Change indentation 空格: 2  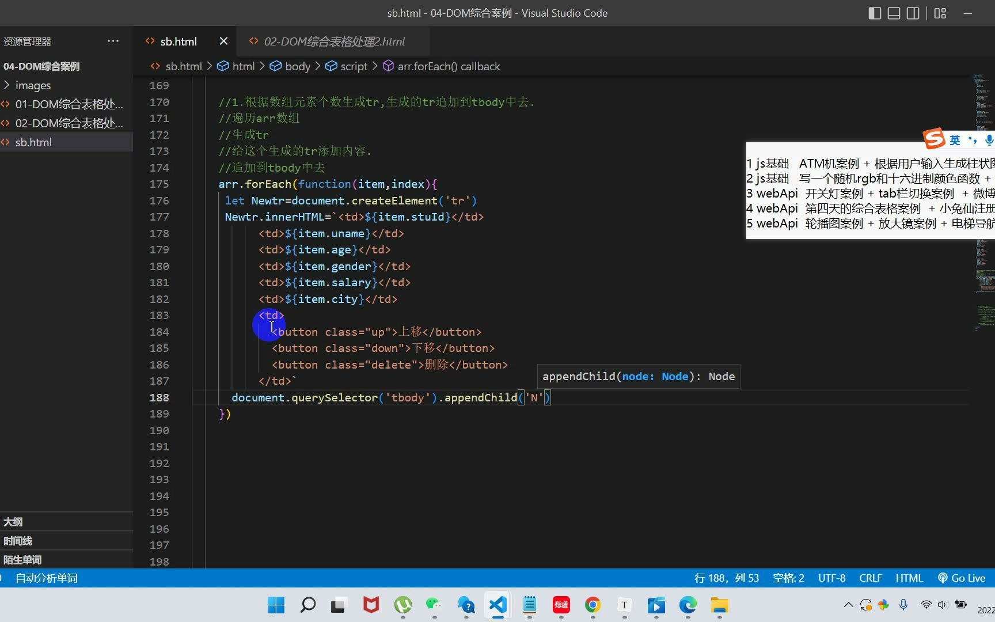click(x=788, y=578)
